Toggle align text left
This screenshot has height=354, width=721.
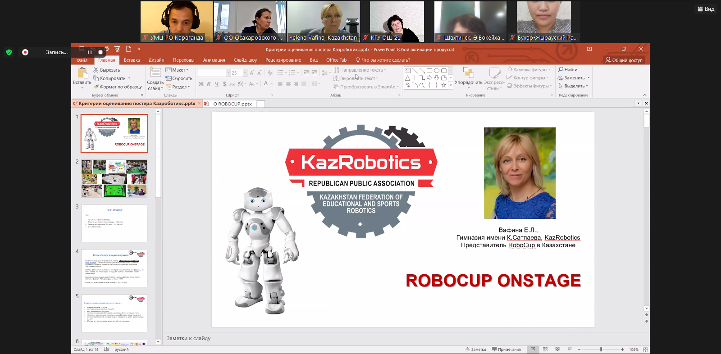tap(280, 84)
